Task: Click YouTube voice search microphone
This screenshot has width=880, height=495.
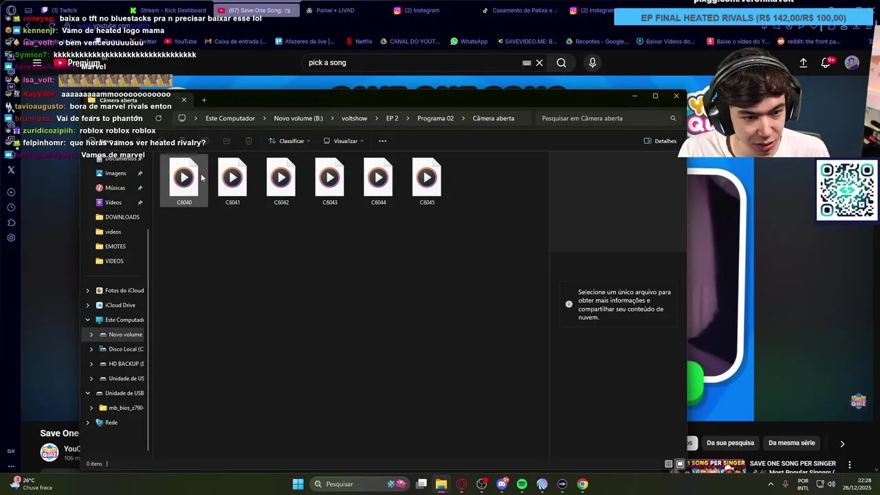Action: (x=593, y=63)
